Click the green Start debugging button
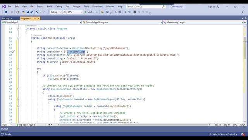 [88, 12]
